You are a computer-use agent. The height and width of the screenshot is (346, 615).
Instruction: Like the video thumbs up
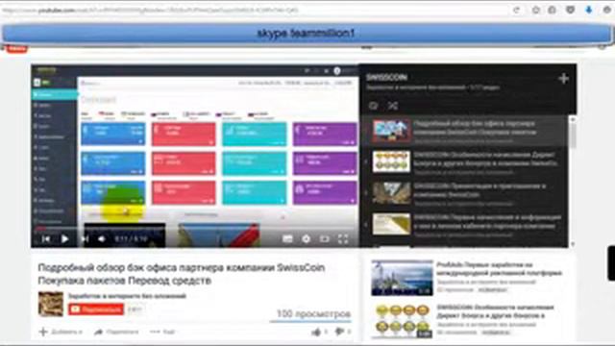[316, 333]
